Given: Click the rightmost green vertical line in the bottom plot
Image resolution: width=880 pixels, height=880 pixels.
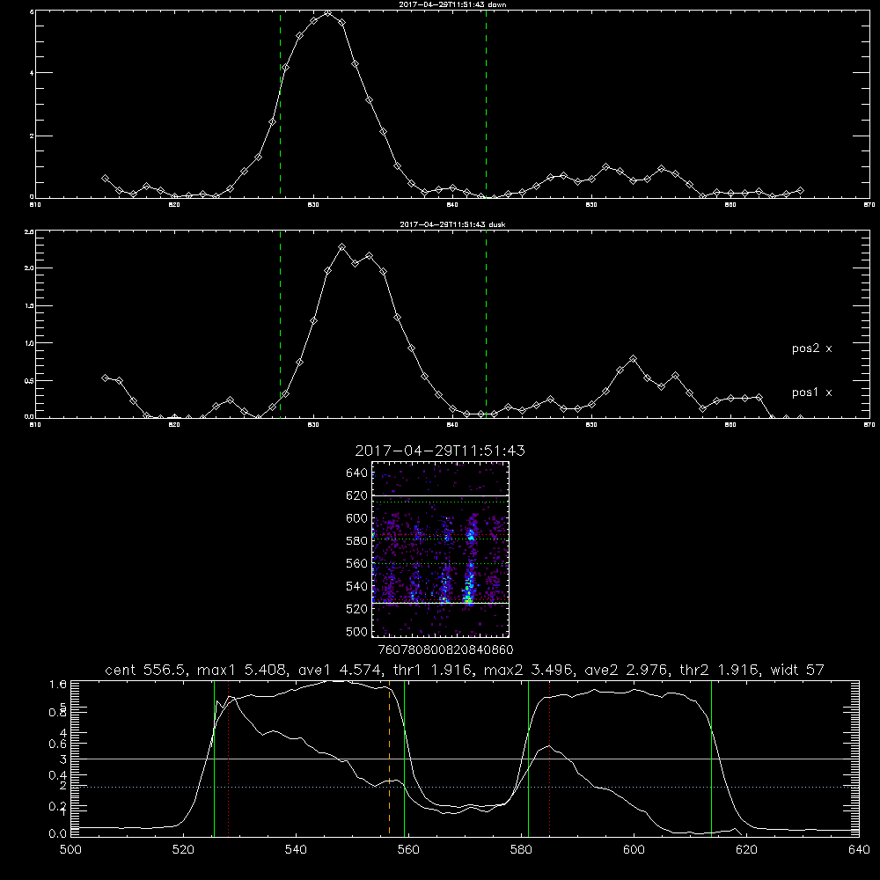Looking at the screenshot, I should [x=711, y=759].
